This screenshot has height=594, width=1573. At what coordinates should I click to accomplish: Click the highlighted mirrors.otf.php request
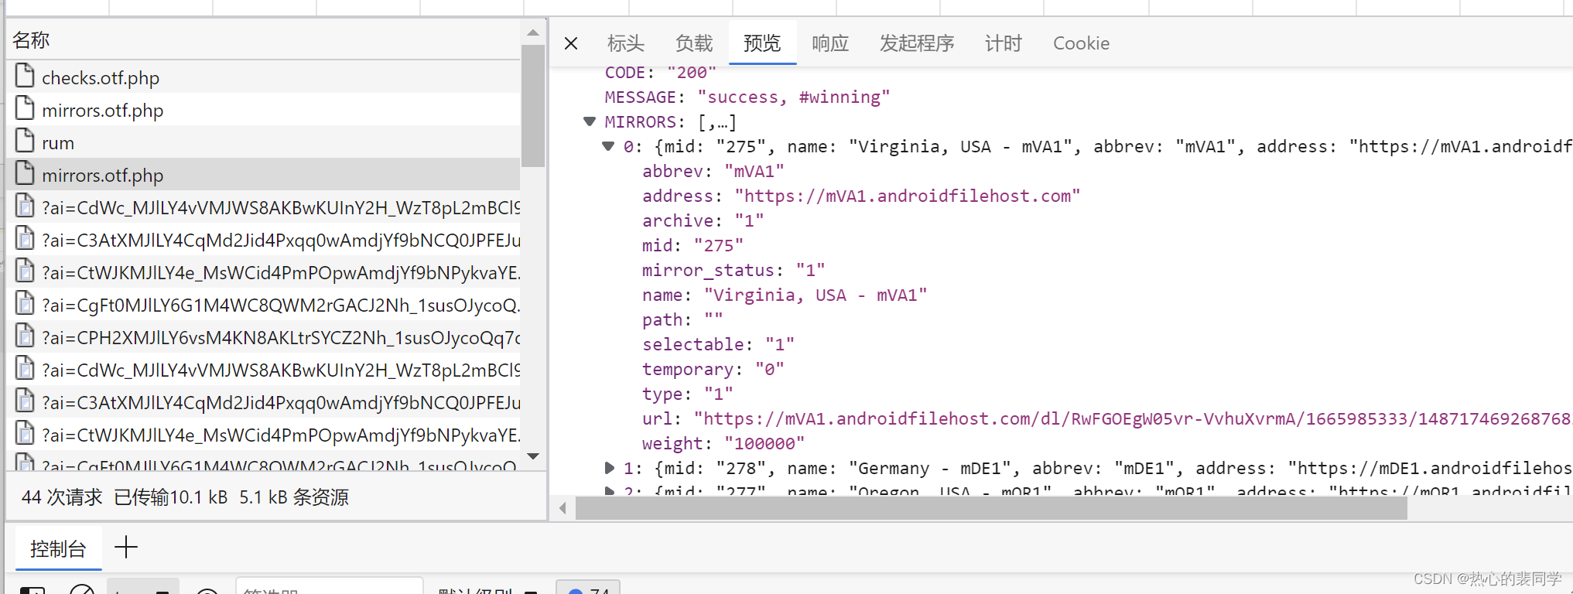264,175
